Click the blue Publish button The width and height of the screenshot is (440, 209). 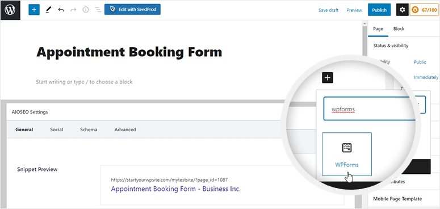379,10
